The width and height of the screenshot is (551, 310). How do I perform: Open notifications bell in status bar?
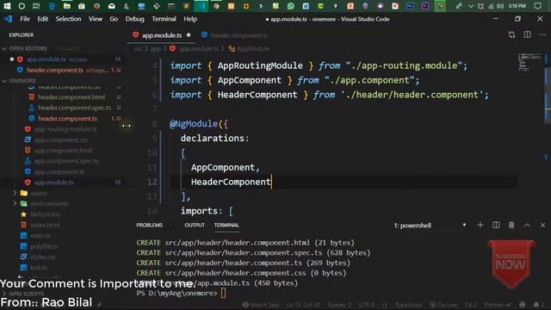[x=538, y=305]
